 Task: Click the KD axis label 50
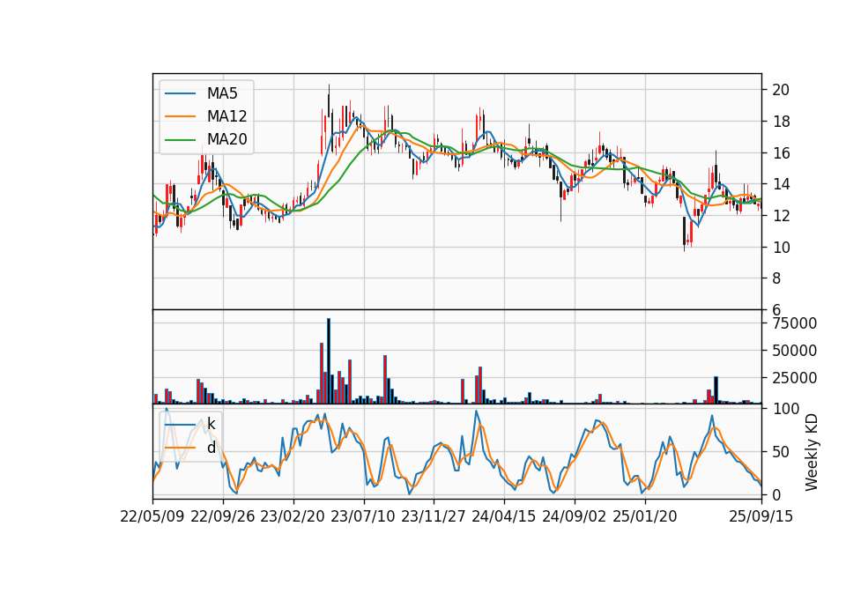(781, 452)
